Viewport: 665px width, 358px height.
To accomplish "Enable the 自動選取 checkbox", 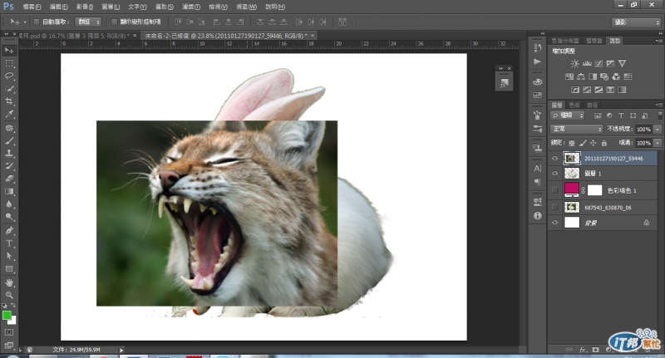I will tap(36, 22).
